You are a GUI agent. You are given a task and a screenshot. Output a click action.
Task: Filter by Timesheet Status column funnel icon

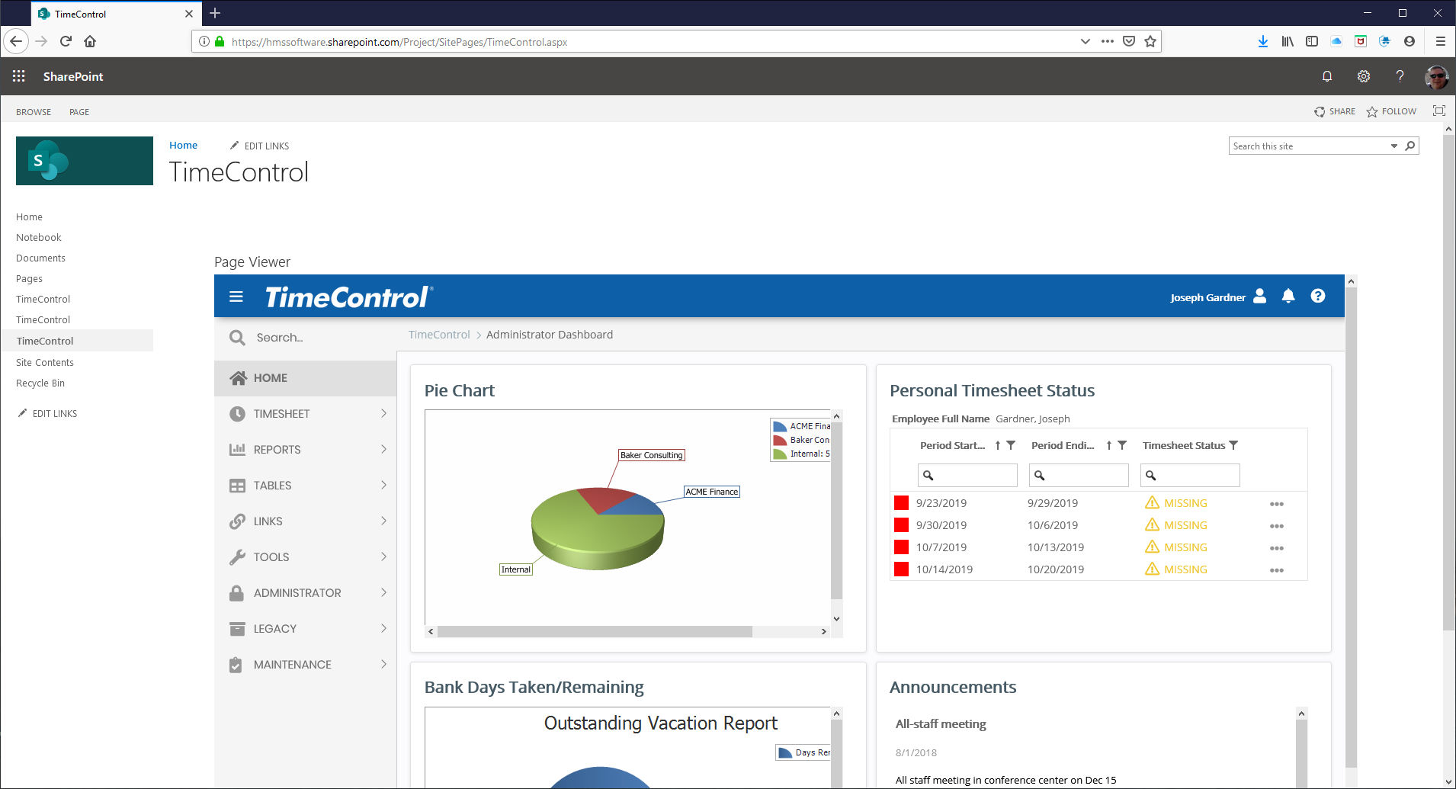[1233, 445]
